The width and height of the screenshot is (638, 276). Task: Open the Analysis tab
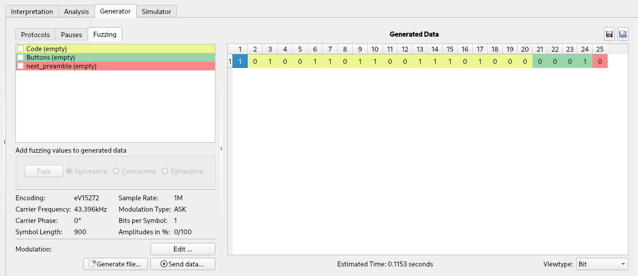[x=76, y=11]
